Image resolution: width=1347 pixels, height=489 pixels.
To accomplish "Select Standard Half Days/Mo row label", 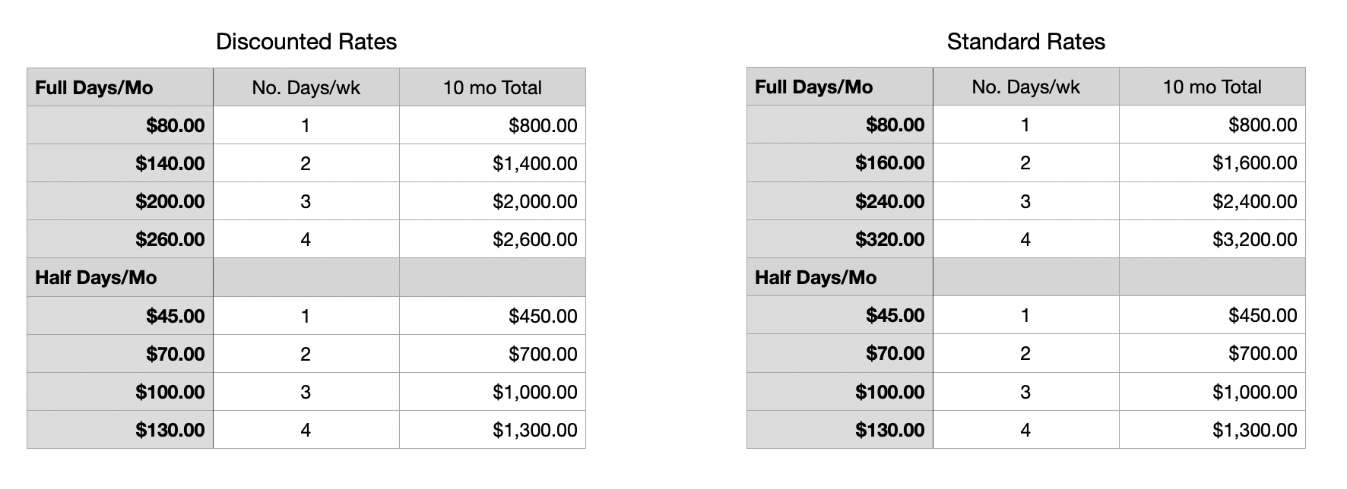I will tap(839, 278).
